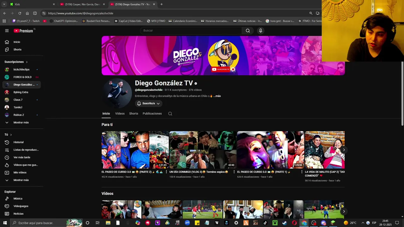Open Noticias in Explorar section

point(21,214)
